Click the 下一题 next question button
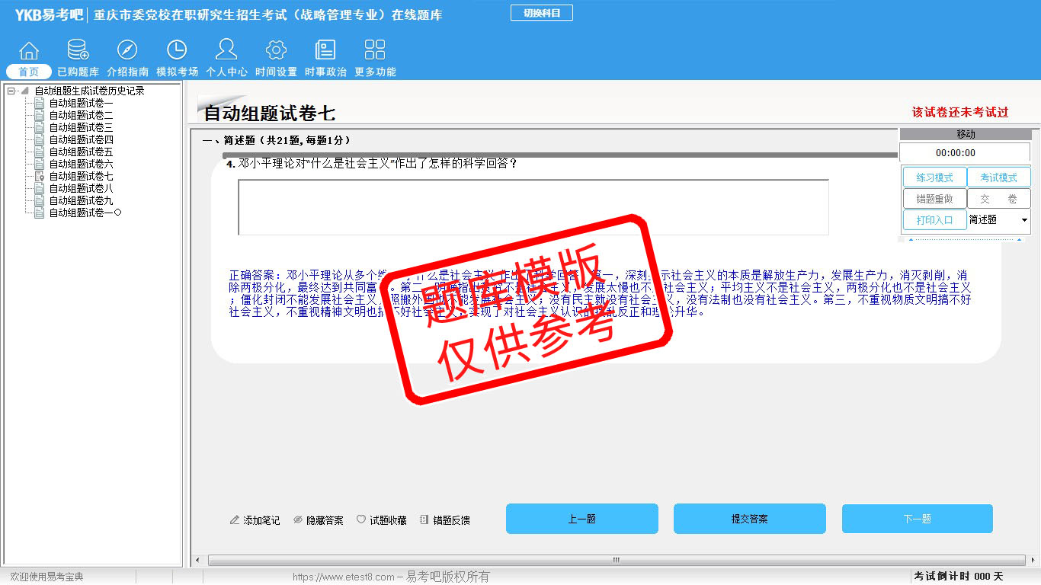 [x=917, y=519]
